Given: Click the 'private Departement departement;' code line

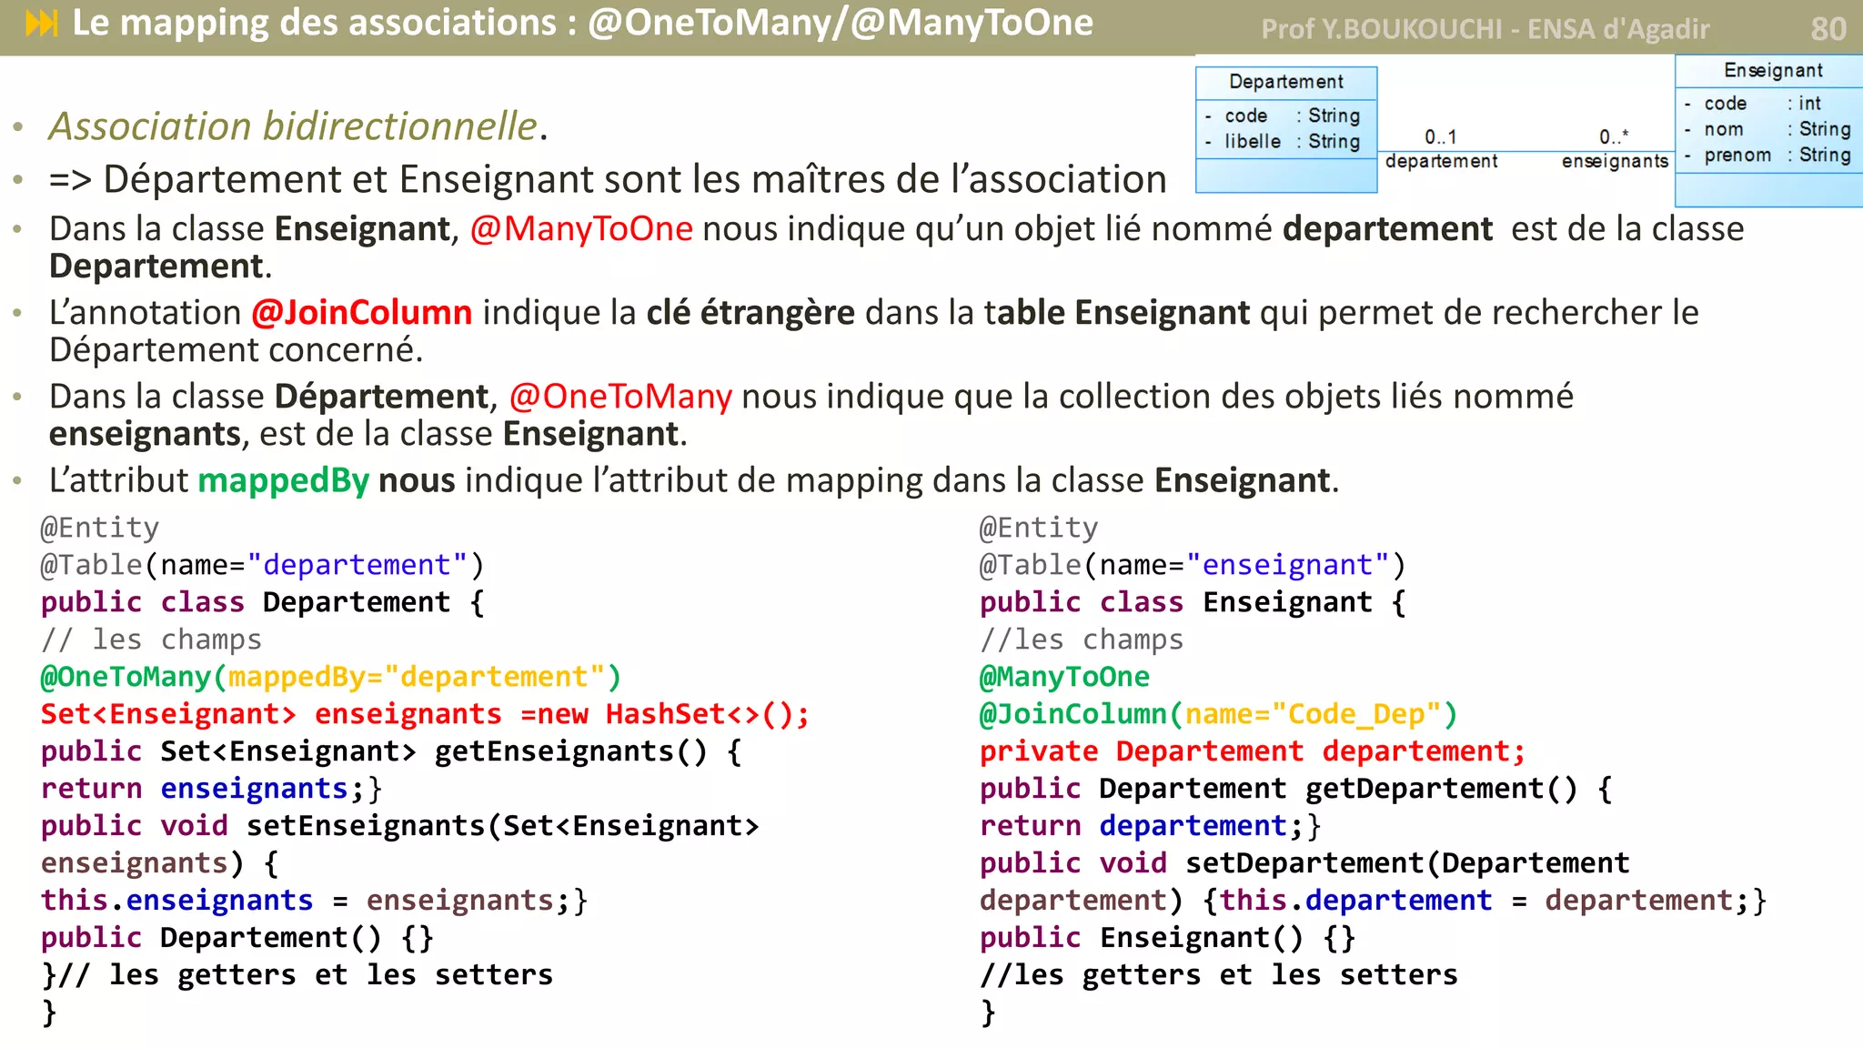Looking at the screenshot, I should point(1252,751).
